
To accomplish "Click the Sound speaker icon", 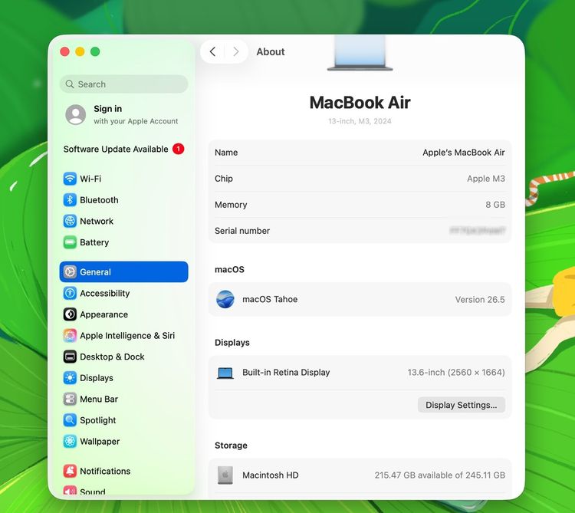I will 70,491.
